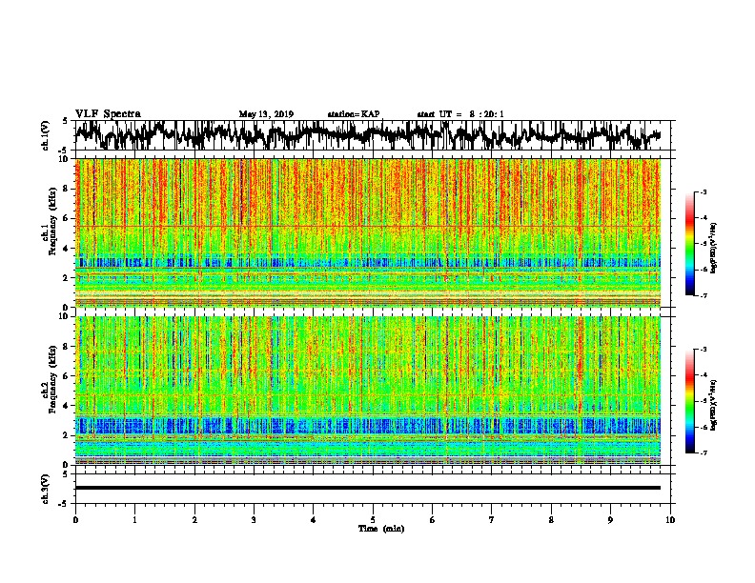Click the "ch.3(V)" axis label
This screenshot has height=583, width=755.
[x=46, y=489]
